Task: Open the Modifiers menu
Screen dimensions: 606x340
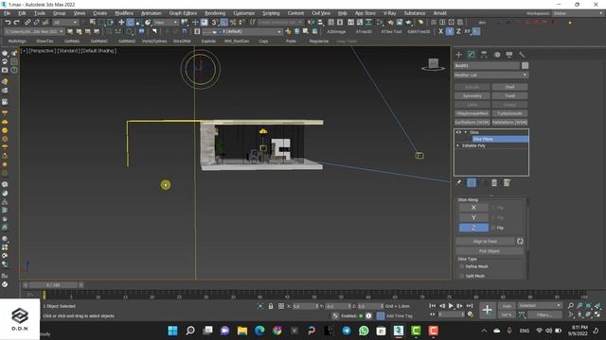Action: pos(124,13)
